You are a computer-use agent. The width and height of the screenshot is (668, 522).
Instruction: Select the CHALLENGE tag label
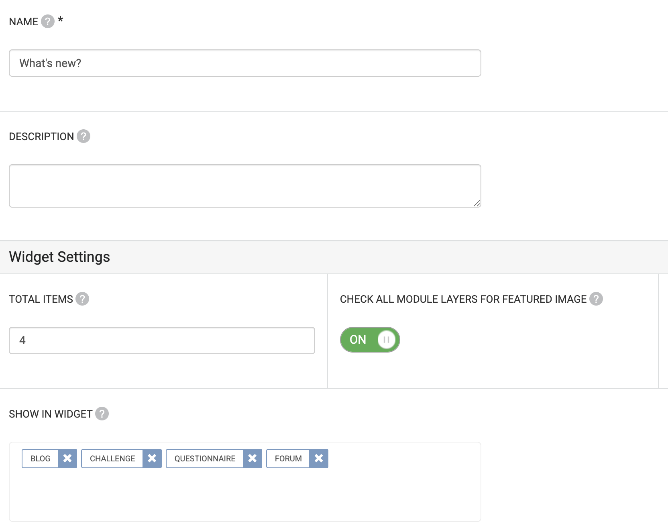[112, 459]
